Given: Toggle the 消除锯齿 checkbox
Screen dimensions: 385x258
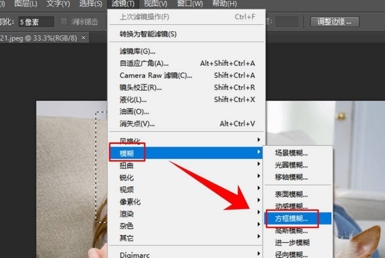Looking at the screenshot, I should (64, 22).
